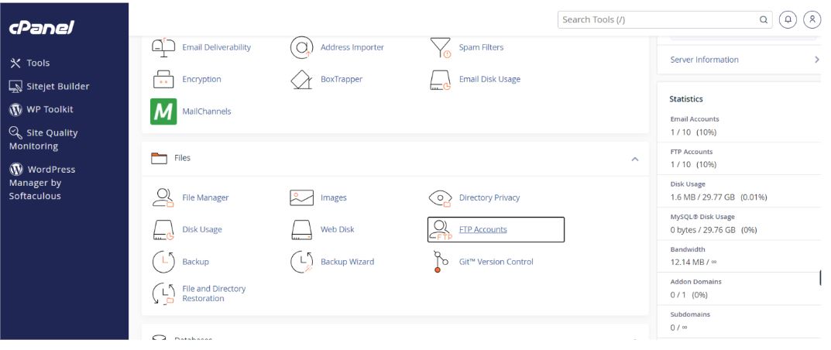Viewport: 831px width, 350px height.
Task: Click the Bandwidth 12.14 MB value
Action: (x=694, y=262)
